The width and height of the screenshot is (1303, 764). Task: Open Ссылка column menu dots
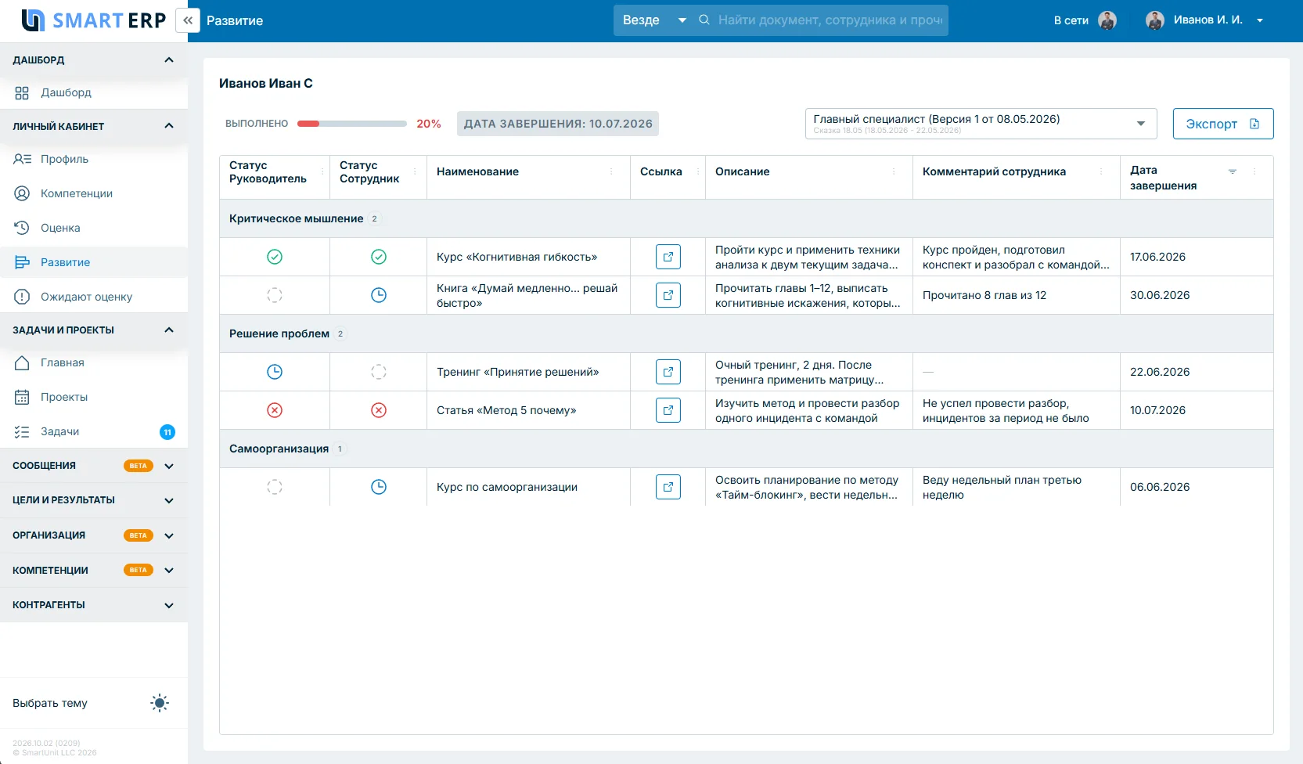point(697,171)
